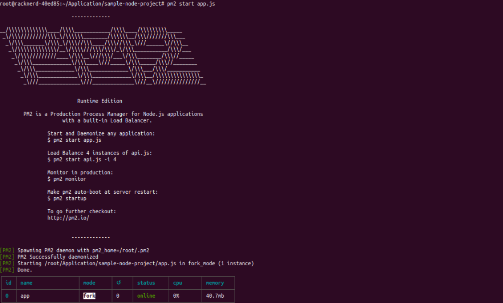Click the "cpu" column header
This screenshot has height=303, width=503.
coord(177,283)
